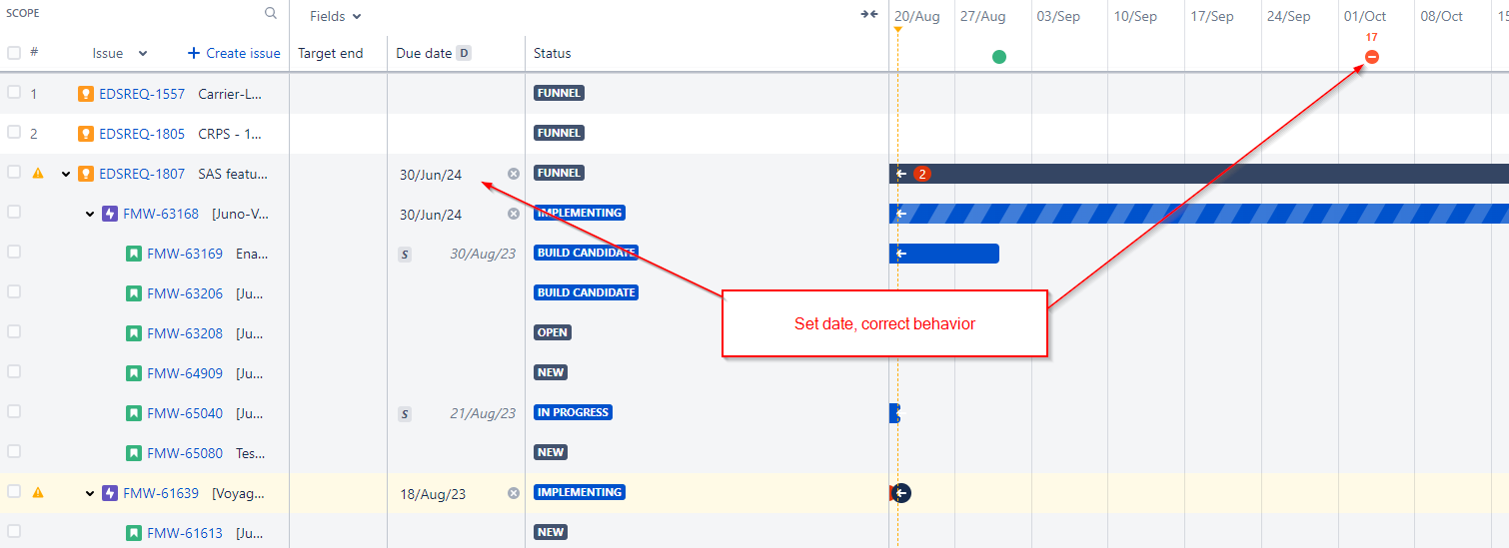
Task: Click the warning icon on FMW-61639 row
Action: coord(38,492)
